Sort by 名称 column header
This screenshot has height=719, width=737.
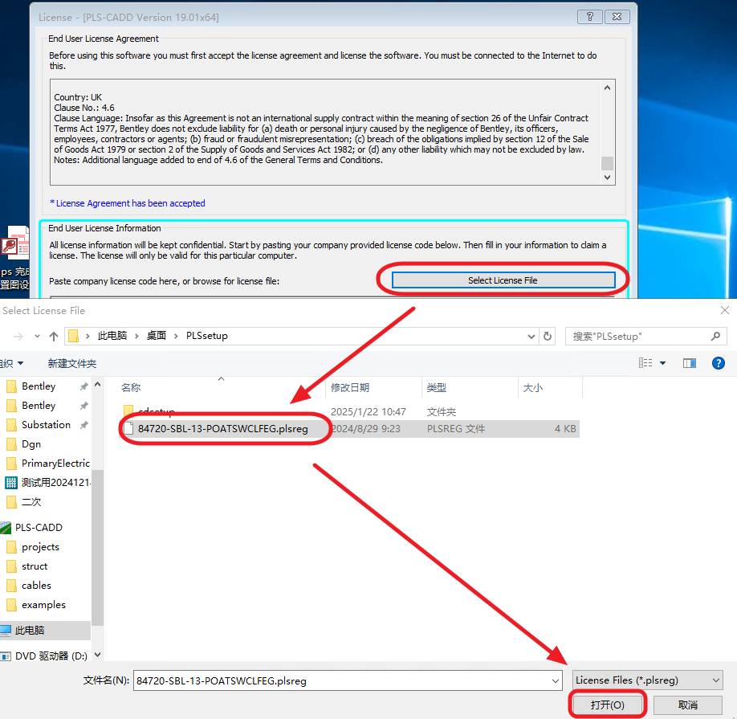coord(131,388)
